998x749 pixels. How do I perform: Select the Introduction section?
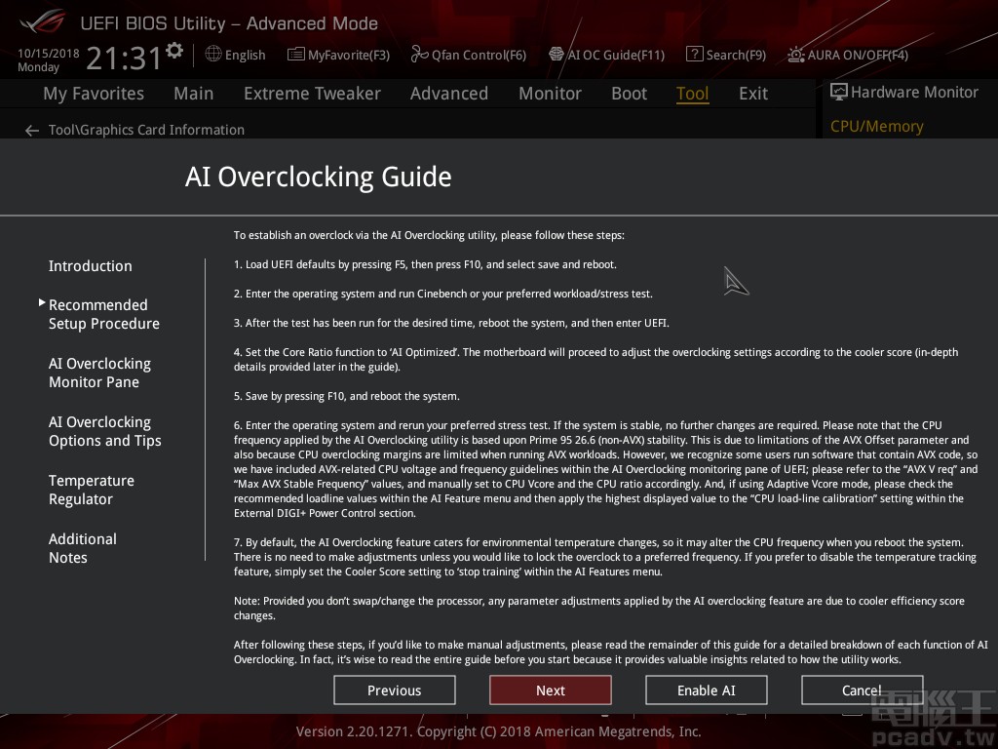click(x=90, y=265)
